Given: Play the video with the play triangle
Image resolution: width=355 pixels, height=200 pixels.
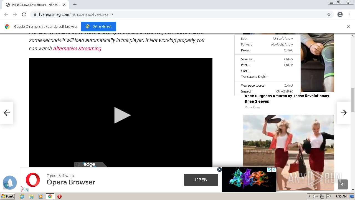Looking at the screenshot, I should coord(122,115).
